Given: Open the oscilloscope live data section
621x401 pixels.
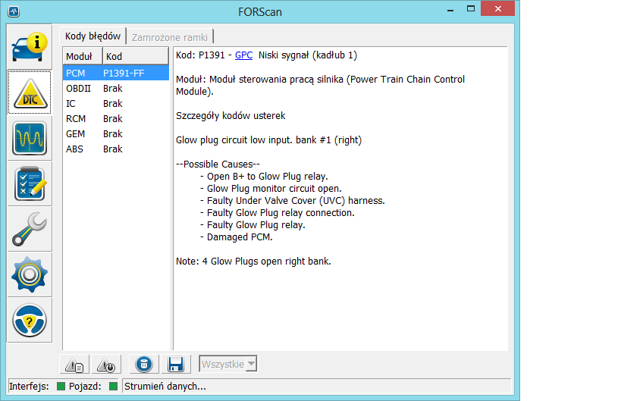Looking at the screenshot, I should tap(30, 138).
